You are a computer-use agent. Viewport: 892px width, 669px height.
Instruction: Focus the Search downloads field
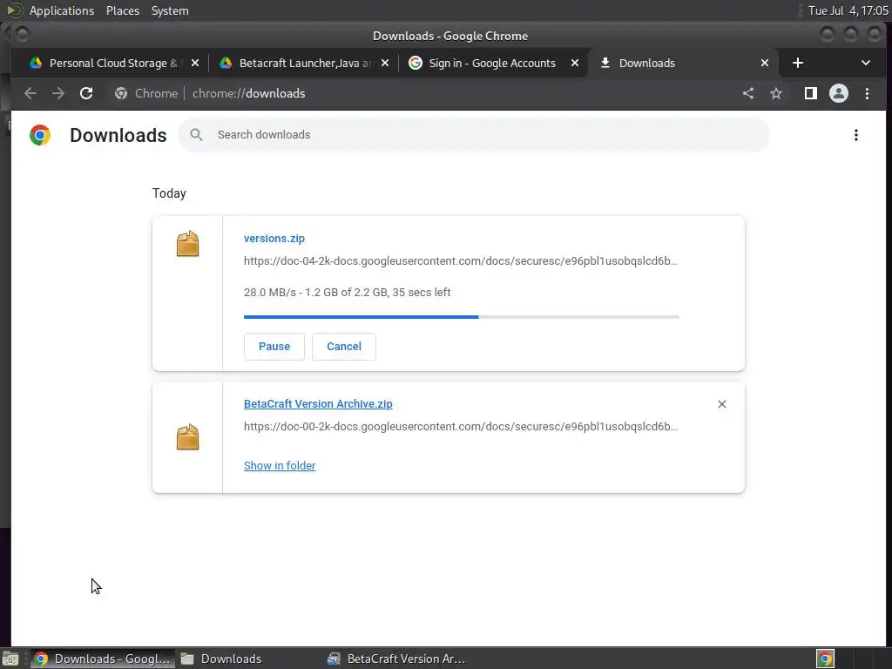point(474,135)
